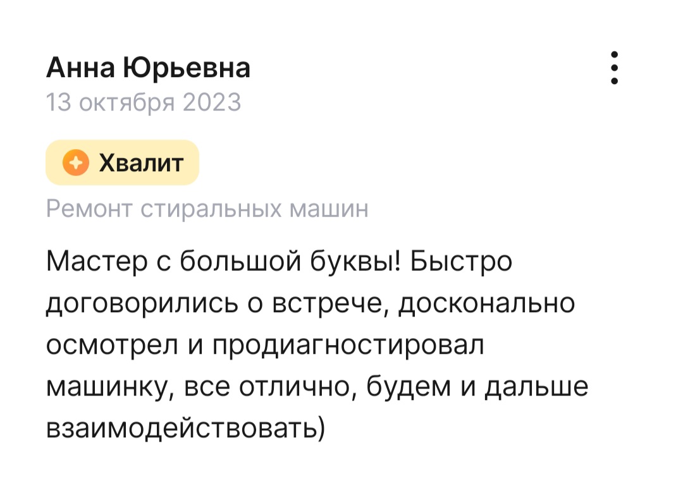Click the review line starting with машинку
The width and height of the screenshot is (683, 491).
317,387
